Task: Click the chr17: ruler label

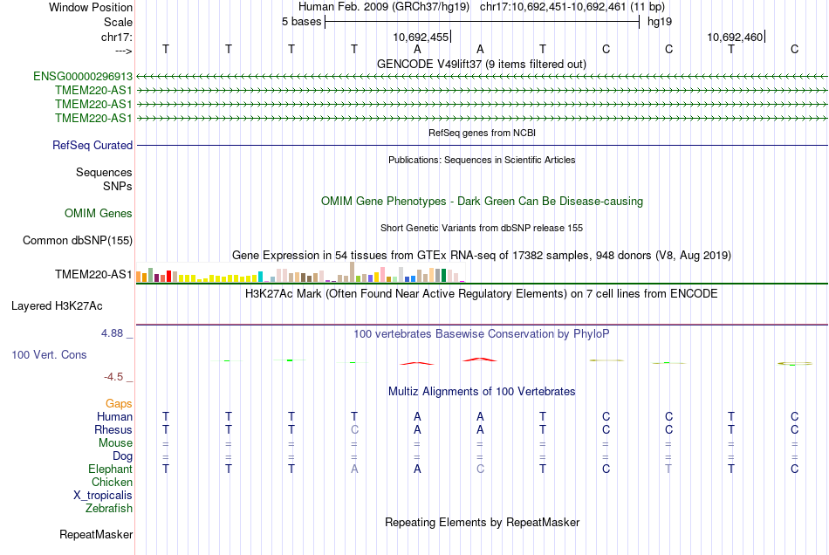Action: (x=116, y=37)
